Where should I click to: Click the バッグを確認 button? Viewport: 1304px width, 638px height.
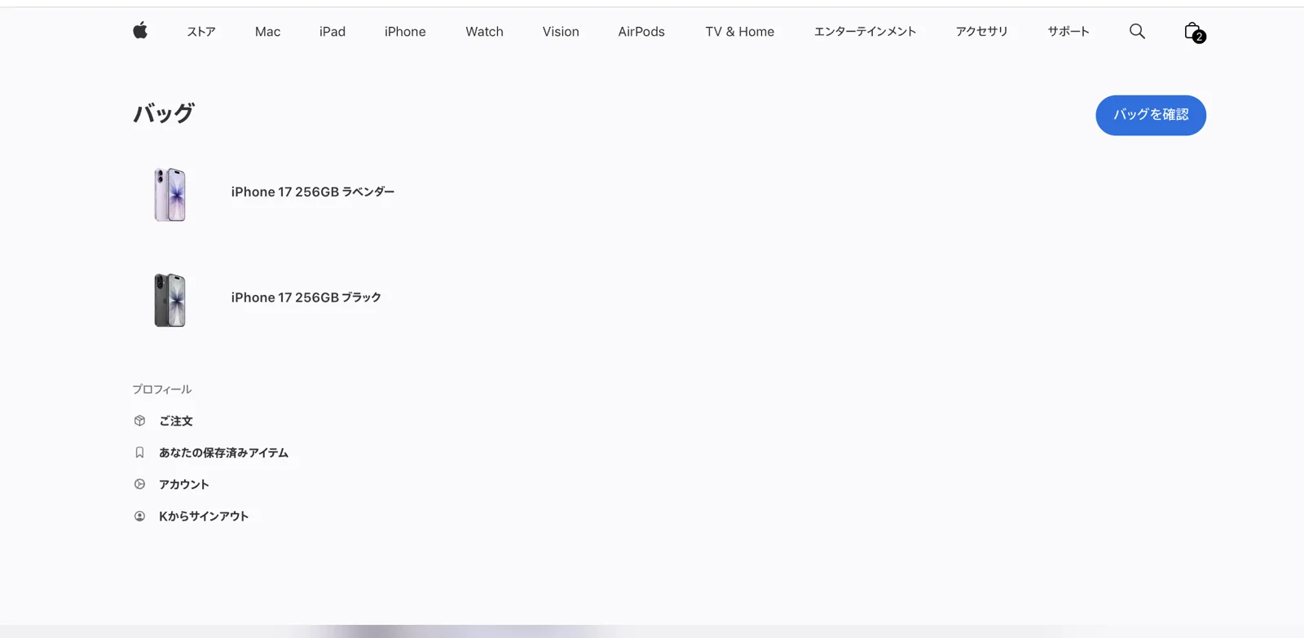click(x=1151, y=115)
